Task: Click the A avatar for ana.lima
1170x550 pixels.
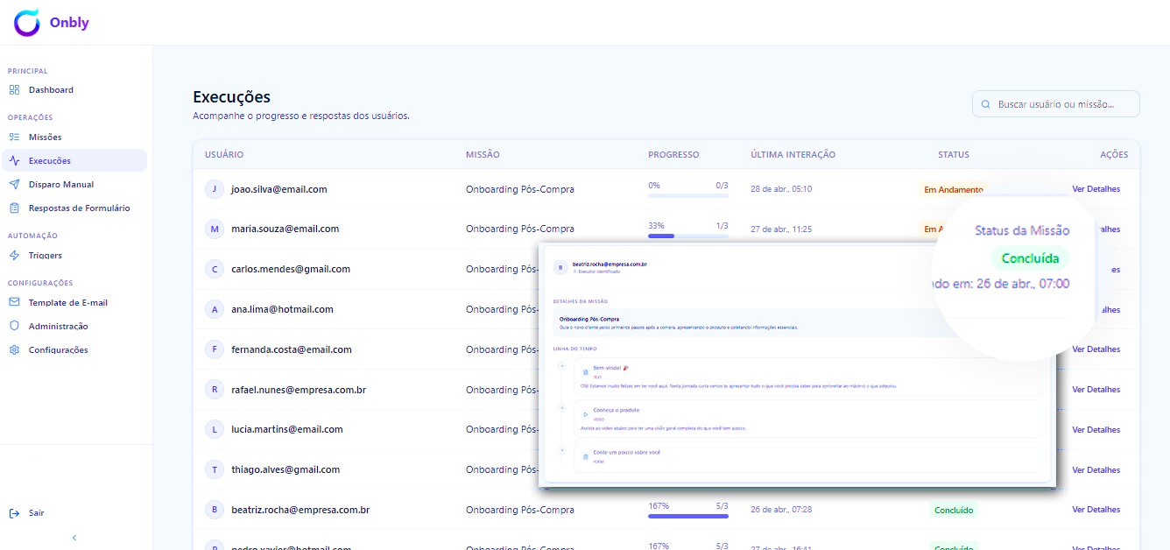Action: point(215,309)
